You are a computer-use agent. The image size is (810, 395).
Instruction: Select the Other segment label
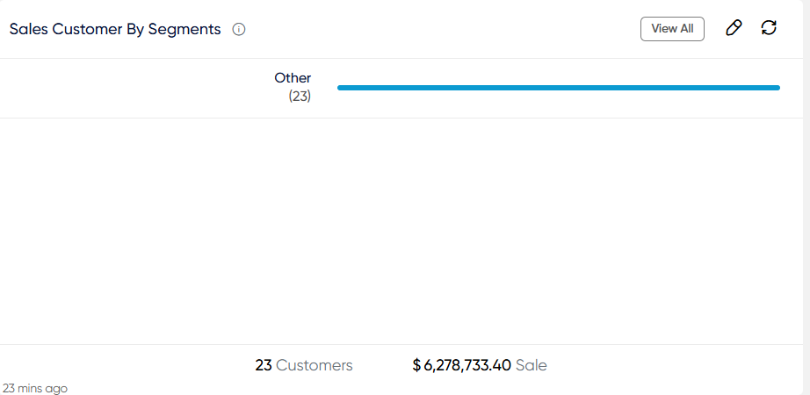point(293,78)
